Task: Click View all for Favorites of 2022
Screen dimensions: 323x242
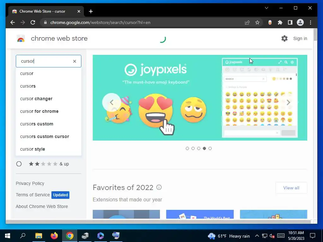Action: coord(291,188)
